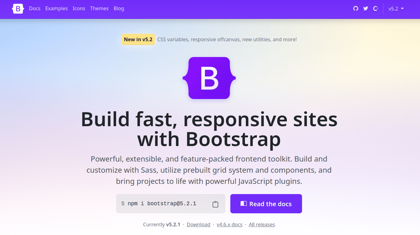This screenshot has height=235, width=420.
Task: Open the v4.6.x docs link
Action: click(x=229, y=224)
